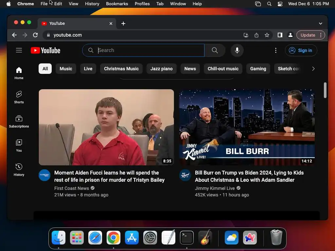Screen dimensions: 335x251
Task: Show more filter chips with right chevron
Action: coord(313,69)
